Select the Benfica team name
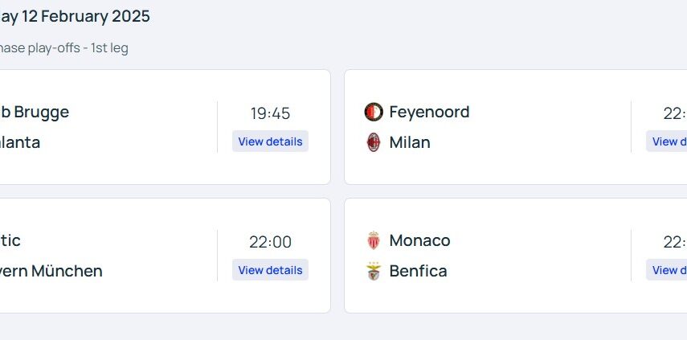This screenshot has height=340, width=687. [x=418, y=271]
